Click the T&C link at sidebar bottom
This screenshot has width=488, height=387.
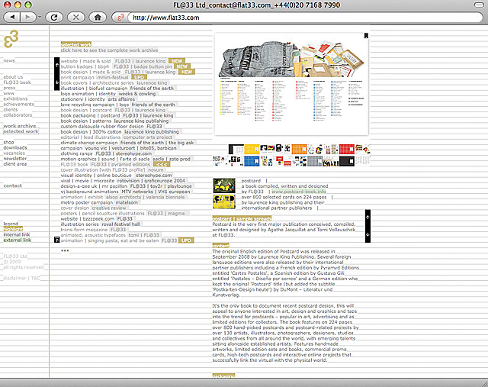point(36,278)
